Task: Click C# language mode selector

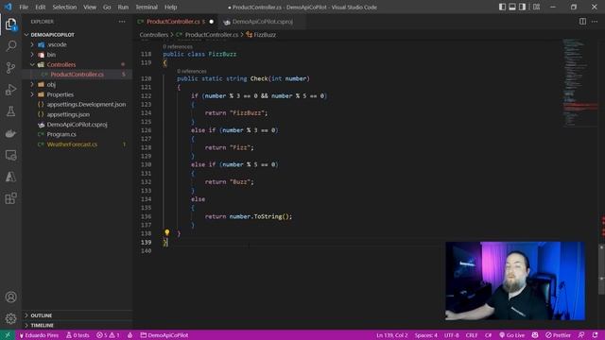Action: [x=488, y=335]
